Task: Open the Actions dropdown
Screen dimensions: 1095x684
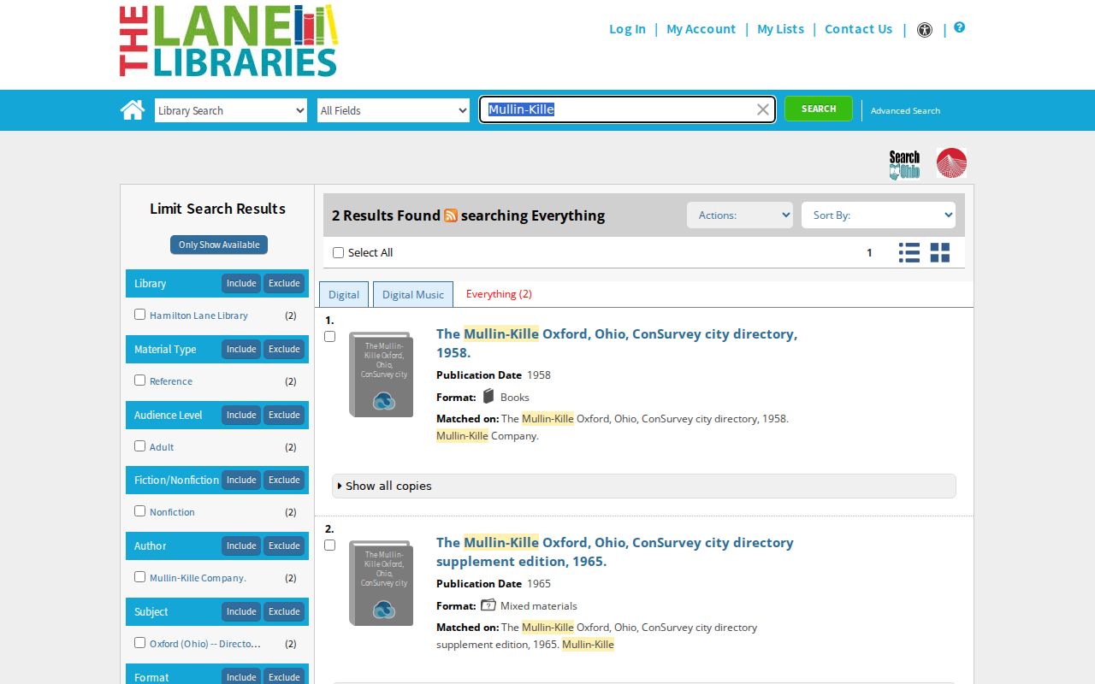Action: (x=740, y=215)
